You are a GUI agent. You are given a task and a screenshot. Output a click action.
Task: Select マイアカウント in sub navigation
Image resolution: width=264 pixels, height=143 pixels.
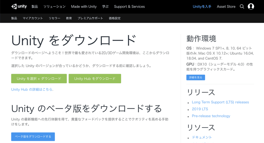33,18
